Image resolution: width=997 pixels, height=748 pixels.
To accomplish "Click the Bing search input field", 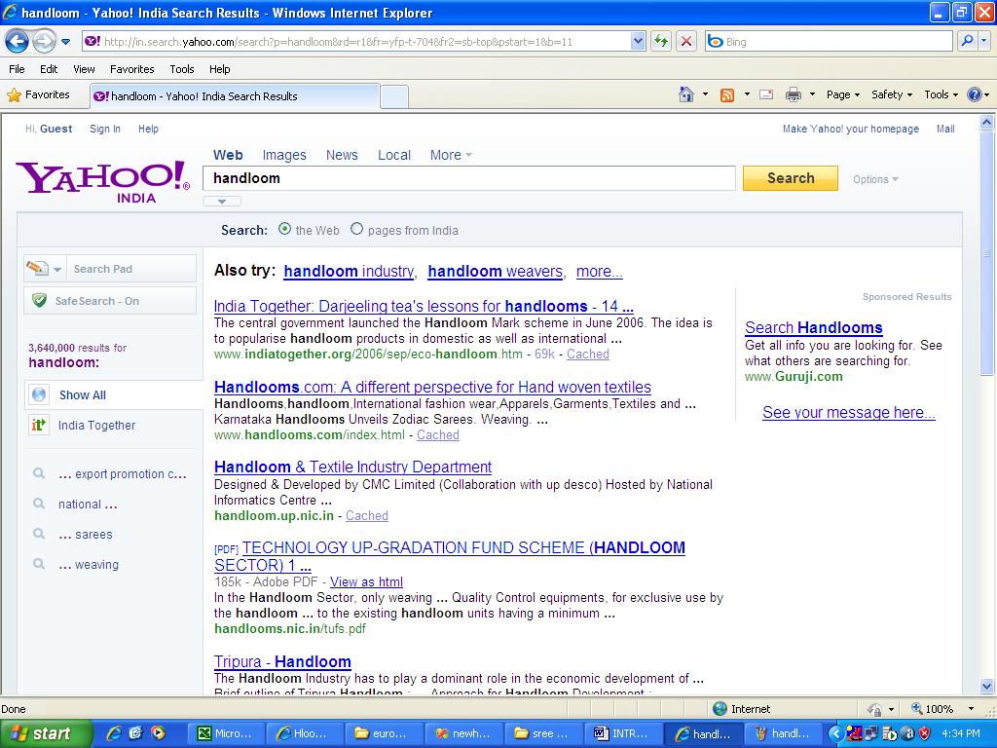I will coord(831,41).
